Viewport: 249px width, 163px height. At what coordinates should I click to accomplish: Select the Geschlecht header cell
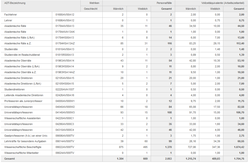tap(91, 9)
